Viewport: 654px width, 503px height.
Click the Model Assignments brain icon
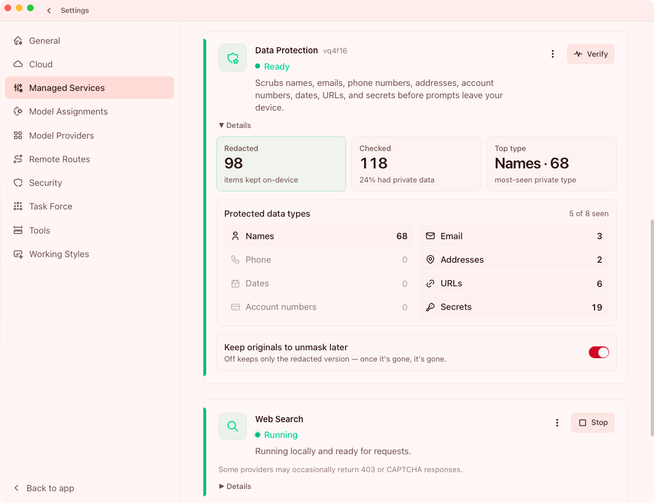[x=18, y=111]
